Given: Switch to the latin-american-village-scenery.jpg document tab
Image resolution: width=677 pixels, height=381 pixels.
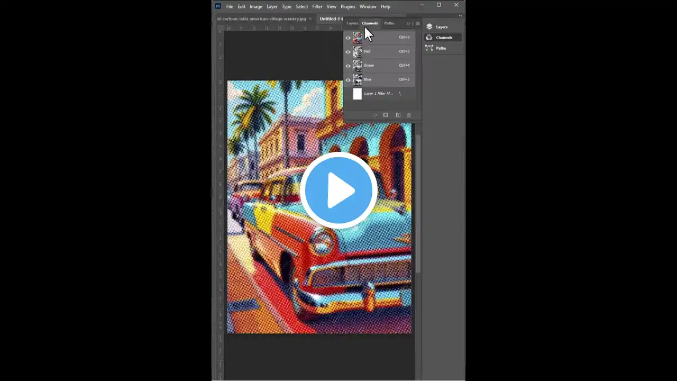Looking at the screenshot, I should pyautogui.click(x=262, y=19).
